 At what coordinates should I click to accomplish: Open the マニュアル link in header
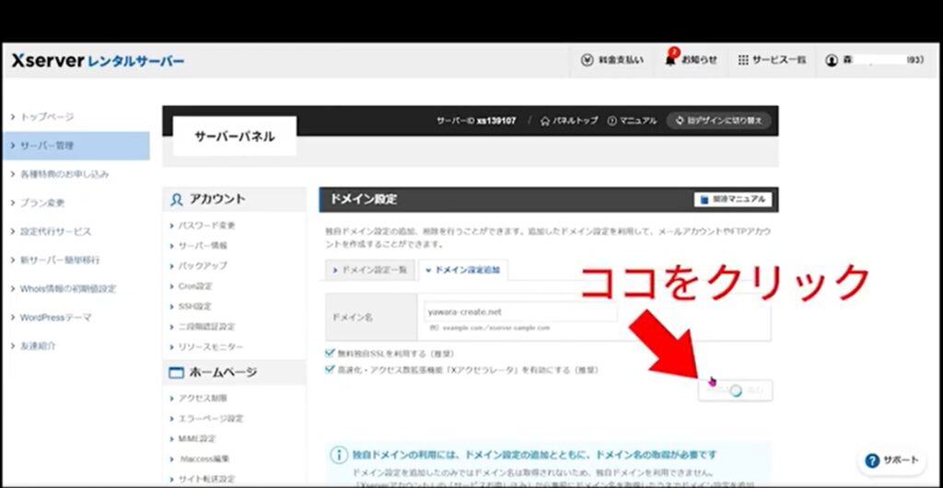point(632,121)
